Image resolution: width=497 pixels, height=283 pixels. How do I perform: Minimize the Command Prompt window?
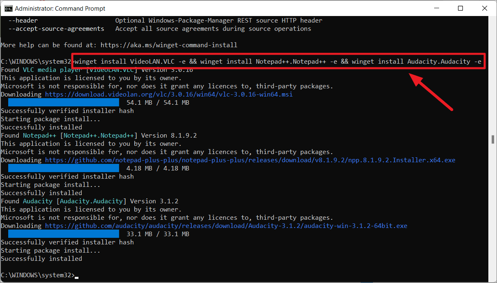(437, 8)
